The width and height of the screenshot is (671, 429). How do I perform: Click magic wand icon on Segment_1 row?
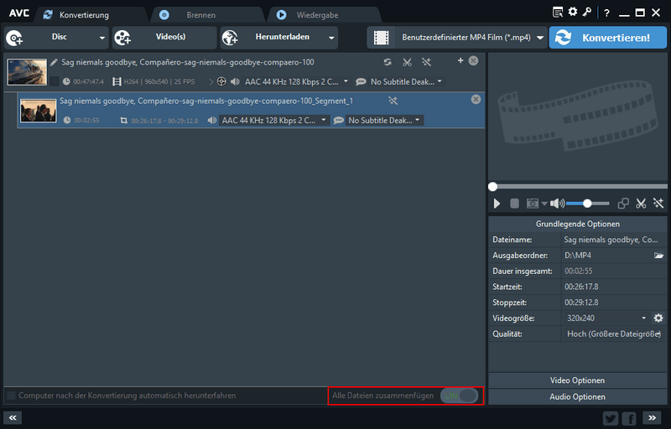click(393, 101)
